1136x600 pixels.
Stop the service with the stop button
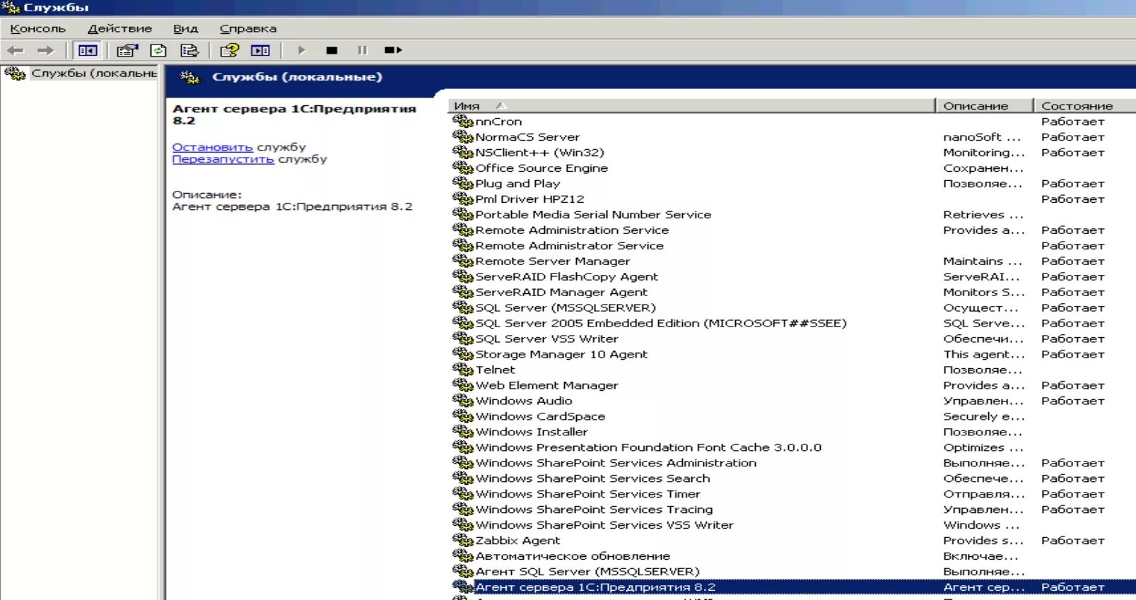click(x=332, y=50)
